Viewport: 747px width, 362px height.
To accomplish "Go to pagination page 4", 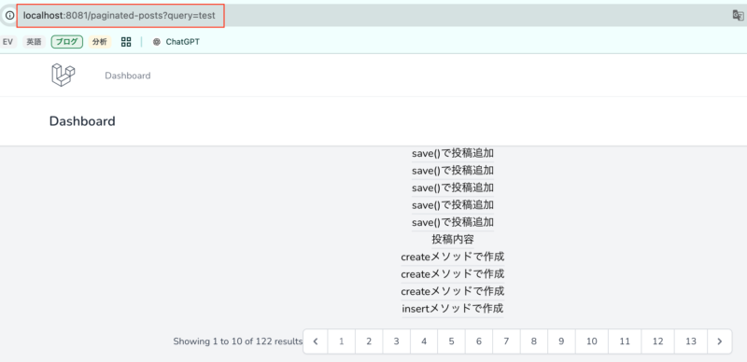I will [424, 341].
